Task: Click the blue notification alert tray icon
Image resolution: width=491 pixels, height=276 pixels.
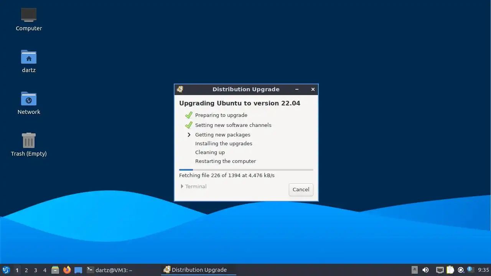Action: (470, 269)
